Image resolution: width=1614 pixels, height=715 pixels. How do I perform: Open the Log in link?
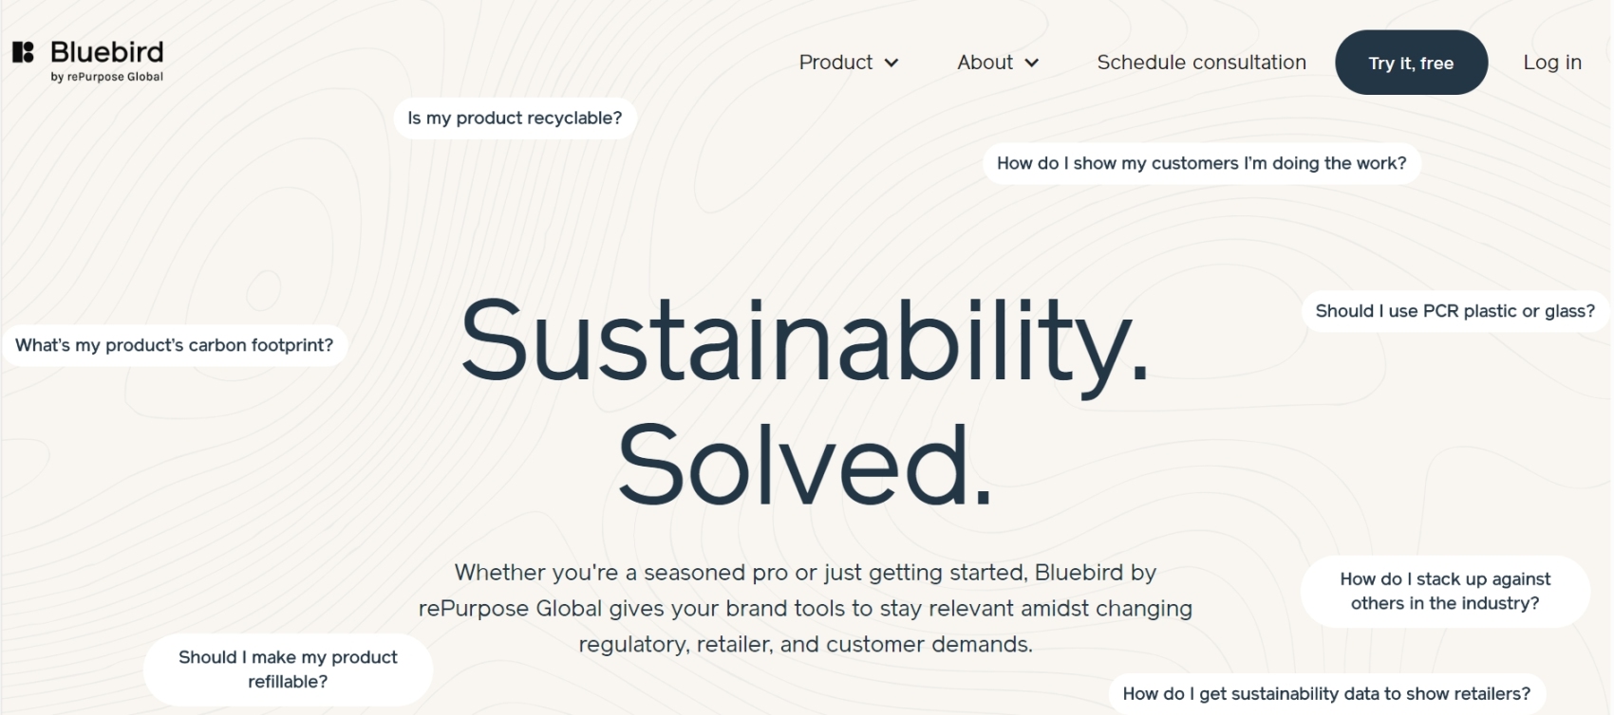(1551, 63)
